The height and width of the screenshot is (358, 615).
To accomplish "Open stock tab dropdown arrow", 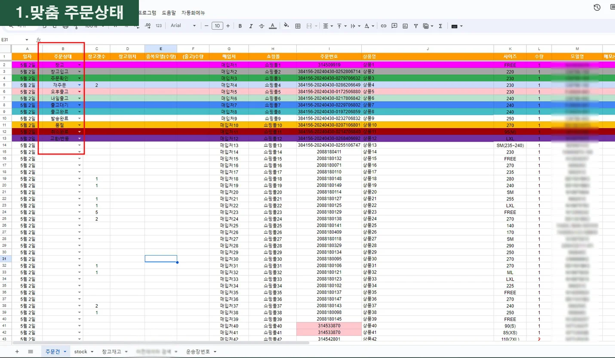I will pos(92,352).
